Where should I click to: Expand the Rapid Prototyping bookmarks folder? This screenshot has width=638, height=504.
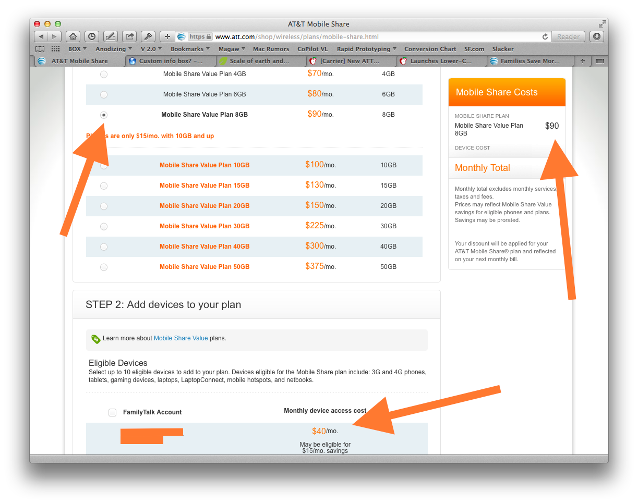366,49
